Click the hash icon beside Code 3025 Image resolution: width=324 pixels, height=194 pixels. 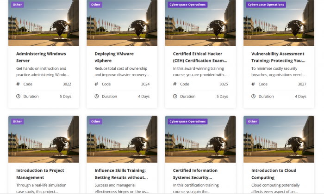coord(175,84)
